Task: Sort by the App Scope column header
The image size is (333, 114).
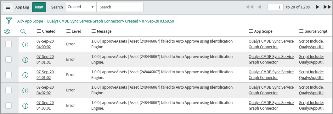Action: pos(263,31)
